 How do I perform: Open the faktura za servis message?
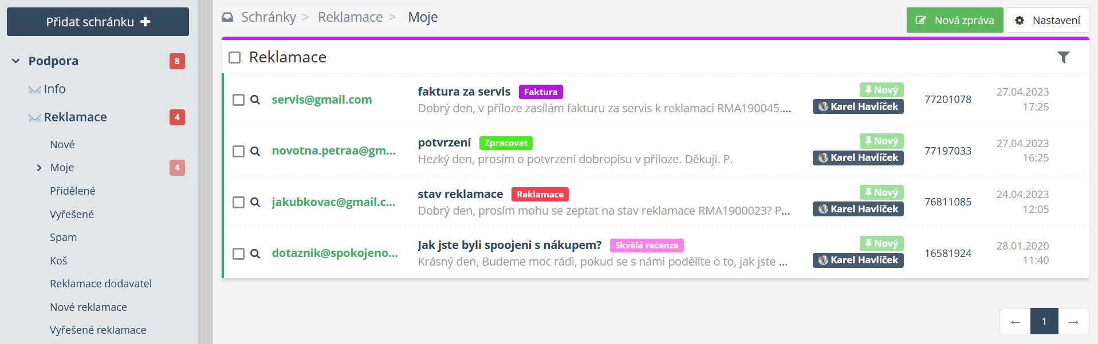[x=464, y=92]
